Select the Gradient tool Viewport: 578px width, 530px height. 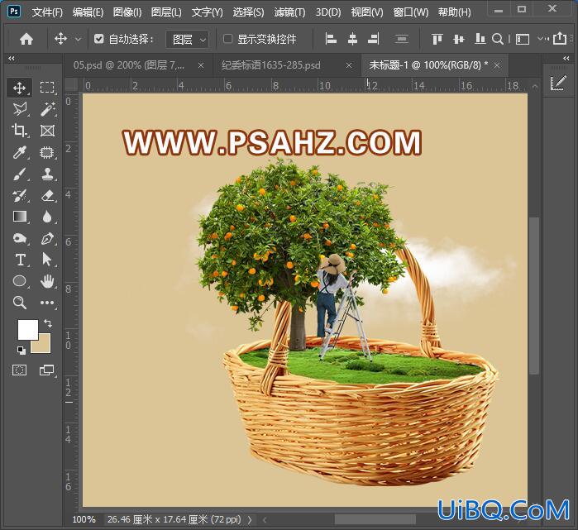(19, 217)
